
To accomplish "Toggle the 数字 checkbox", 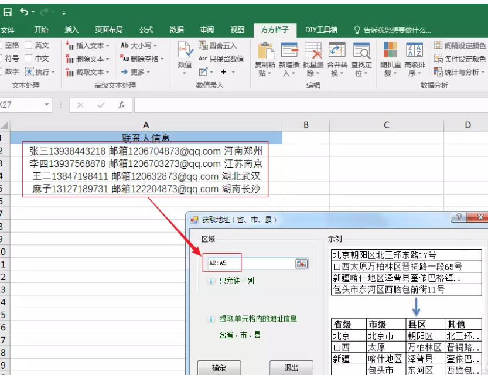I will [x=1, y=71].
